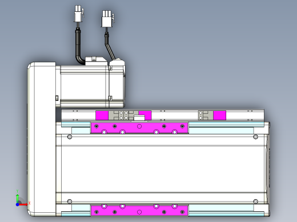Select the grey sensor bracket near right magenta block

(x=206, y=116)
